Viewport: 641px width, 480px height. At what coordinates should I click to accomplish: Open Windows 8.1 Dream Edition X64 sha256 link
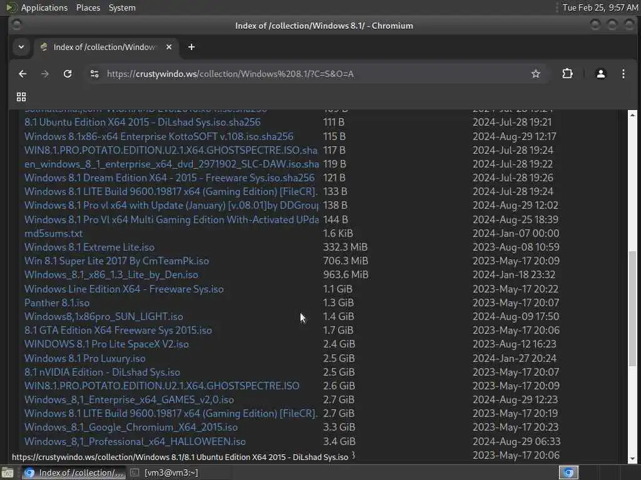(x=169, y=178)
